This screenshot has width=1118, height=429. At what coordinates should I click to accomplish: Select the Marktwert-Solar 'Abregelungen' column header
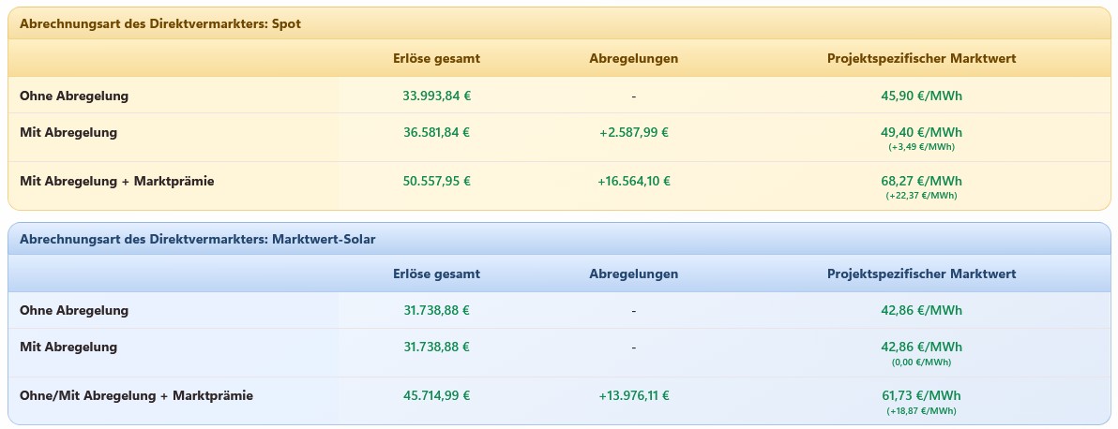(633, 274)
